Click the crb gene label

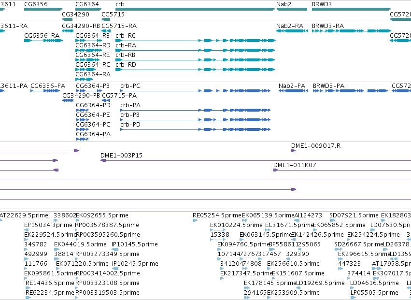click(x=120, y=4)
